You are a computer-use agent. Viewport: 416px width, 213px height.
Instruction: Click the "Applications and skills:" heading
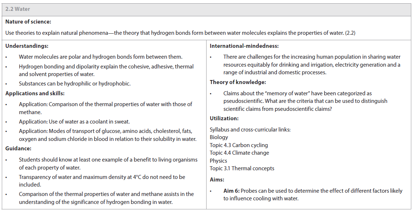(x=35, y=93)
